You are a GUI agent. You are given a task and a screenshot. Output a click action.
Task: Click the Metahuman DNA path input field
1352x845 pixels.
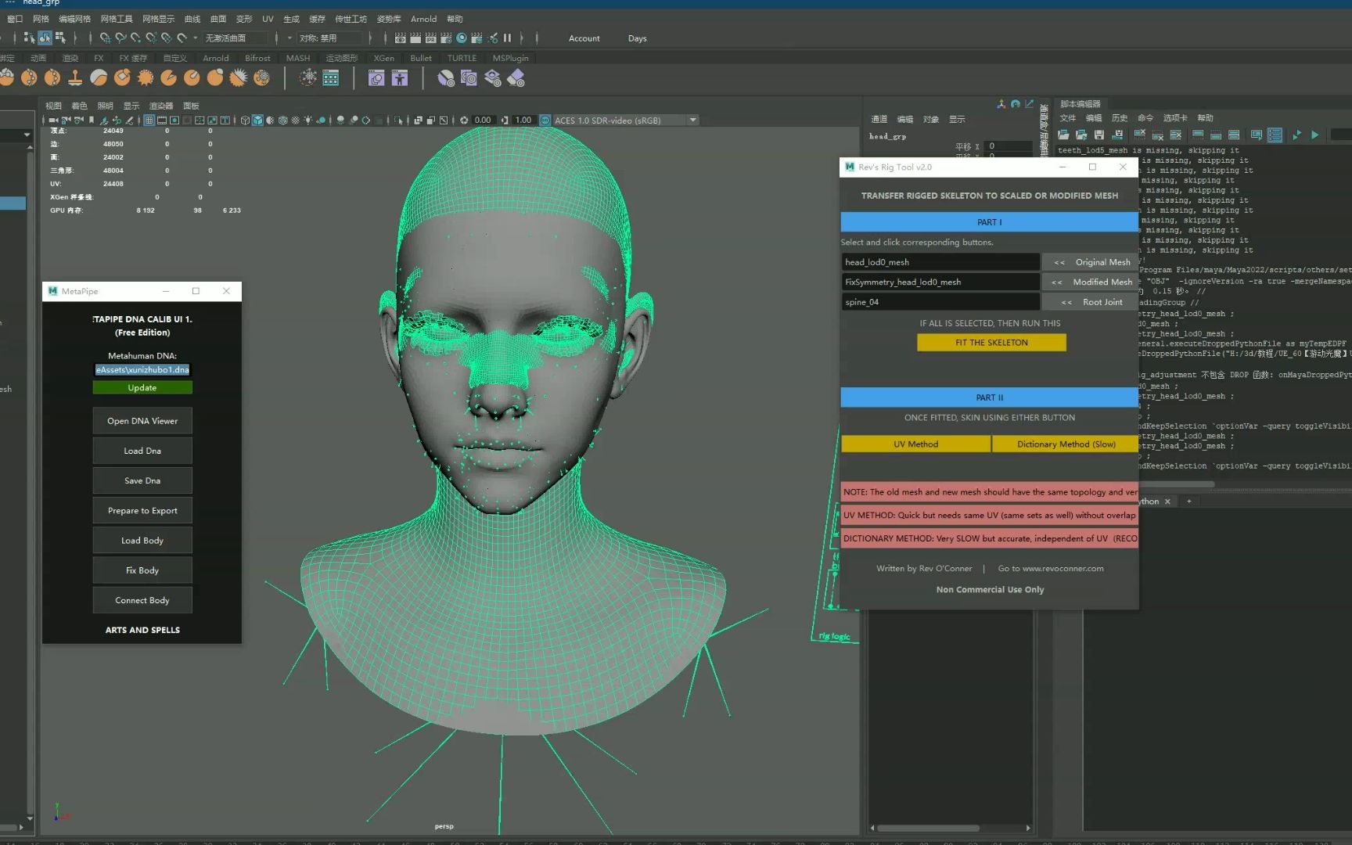click(x=142, y=370)
